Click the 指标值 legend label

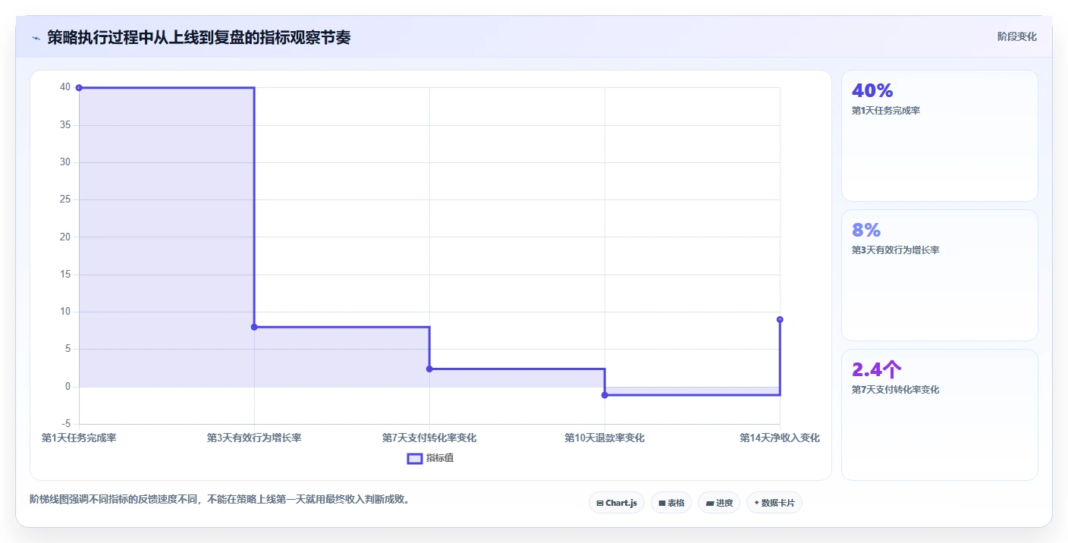click(440, 458)
